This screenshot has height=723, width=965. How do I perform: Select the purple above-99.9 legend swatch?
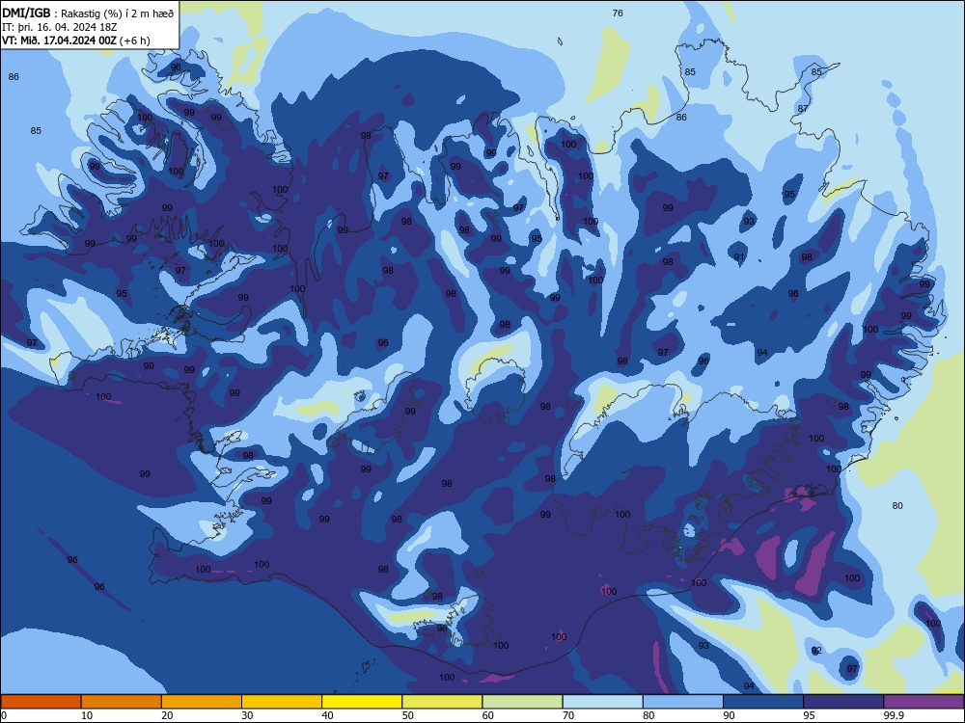[x=924, y=702]
